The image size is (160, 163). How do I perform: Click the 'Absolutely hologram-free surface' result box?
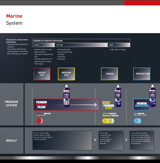[x=111, y=141]
